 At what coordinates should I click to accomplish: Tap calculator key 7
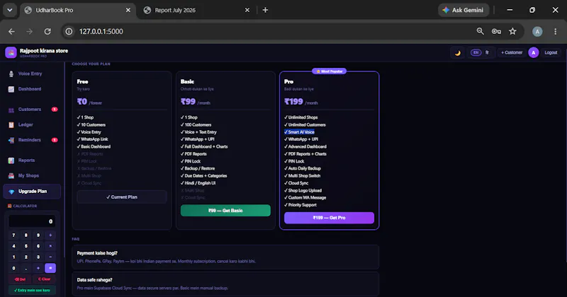tap(13, 235)
